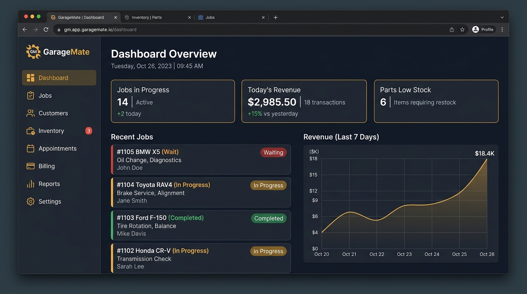Open the Appointments calendar icon

(x=30, y=149)
